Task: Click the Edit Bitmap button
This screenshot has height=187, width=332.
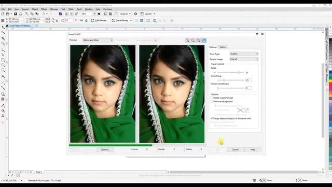Action: click(100, 21)
